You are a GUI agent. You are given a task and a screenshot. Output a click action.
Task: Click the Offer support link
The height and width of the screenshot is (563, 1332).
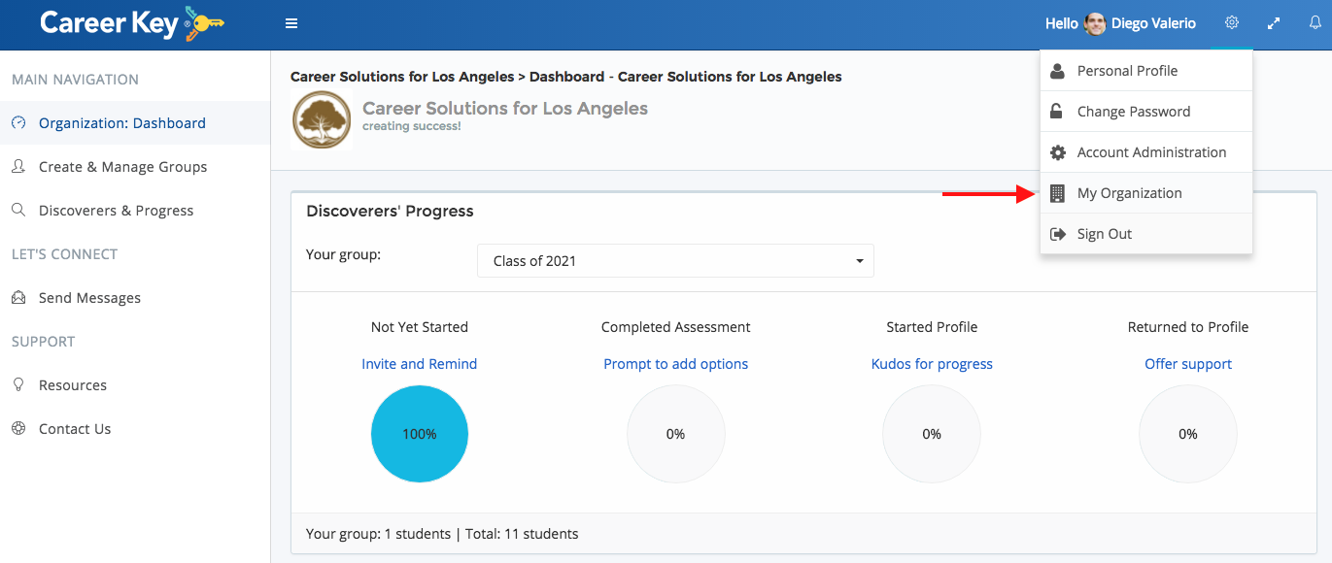point(1188,364)
